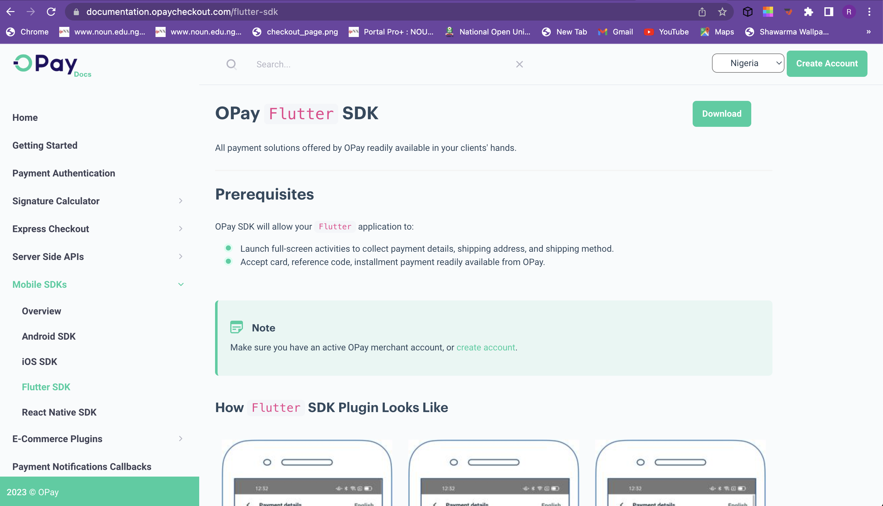Click the Create Account button top right
Viewport: 883px width, 506px height.
tap(827, 64)
